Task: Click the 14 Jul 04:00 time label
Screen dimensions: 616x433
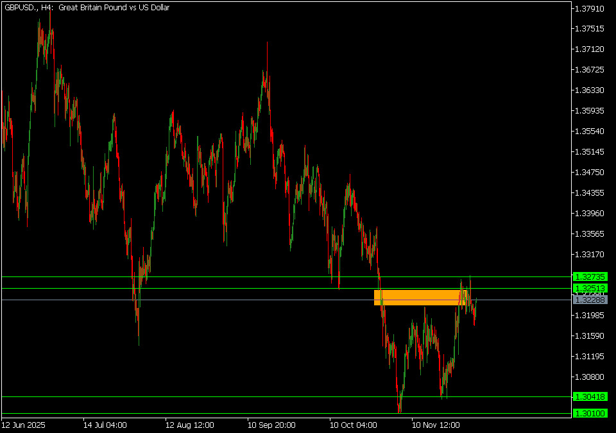Action: [x=105, y=425]
